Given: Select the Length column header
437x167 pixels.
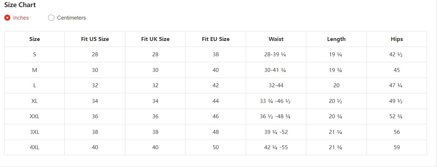Looking at the screenshot, I should click(x=336, y=39).
